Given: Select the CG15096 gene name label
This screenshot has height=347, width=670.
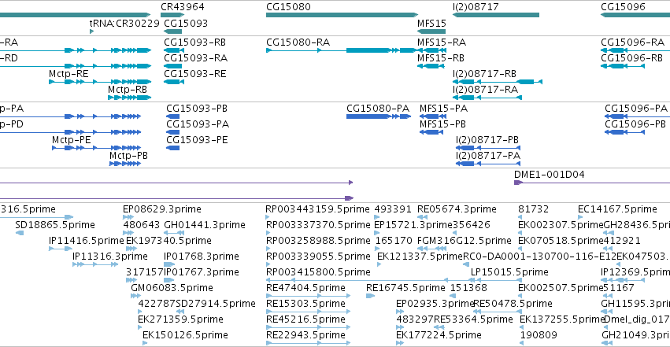Looking at the screenshot, I should 623,7.
